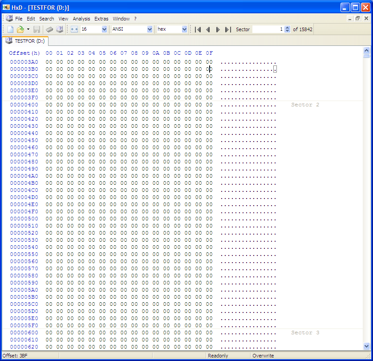Click the toolbar grip before New icon

(4, 29)
